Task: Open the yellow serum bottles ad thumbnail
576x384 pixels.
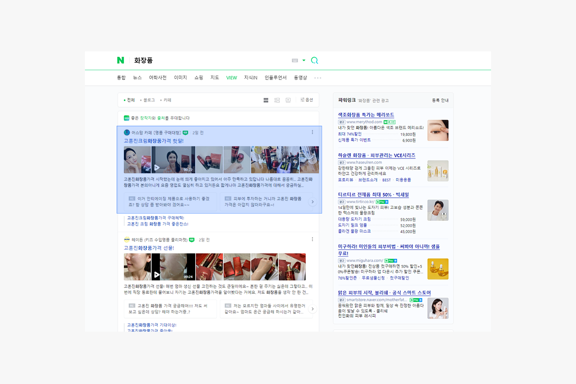Action: 438,269
